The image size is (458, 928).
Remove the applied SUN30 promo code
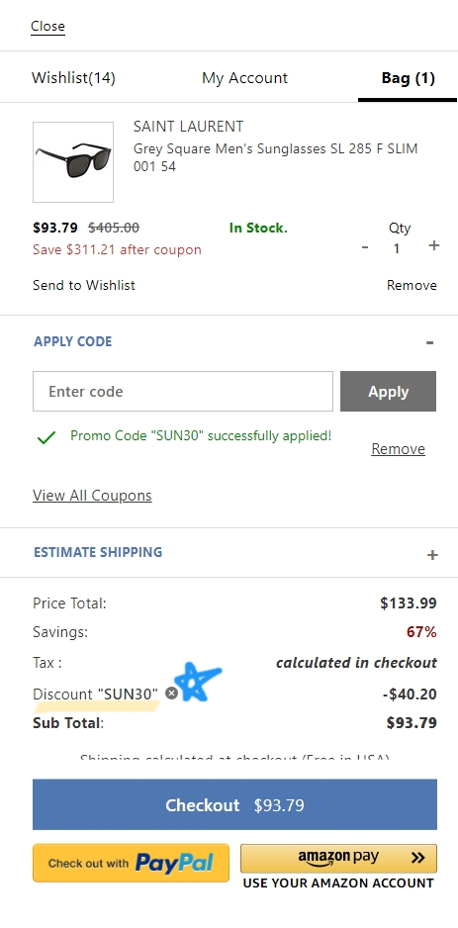pyautogui.click(x=398, y=449)
